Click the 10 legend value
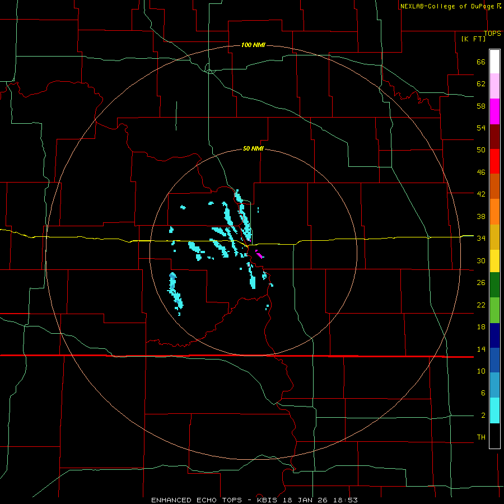This screenshot has width=504, height=504. pos(481,371)
